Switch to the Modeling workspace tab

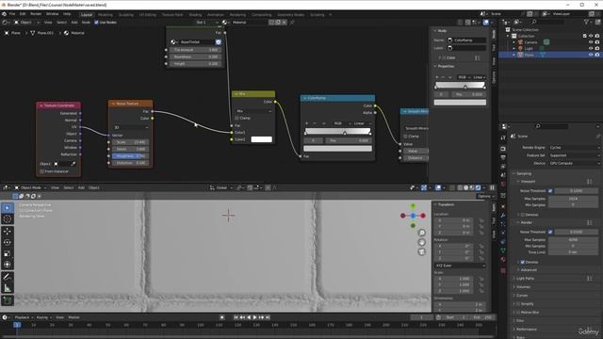point(106,15)
